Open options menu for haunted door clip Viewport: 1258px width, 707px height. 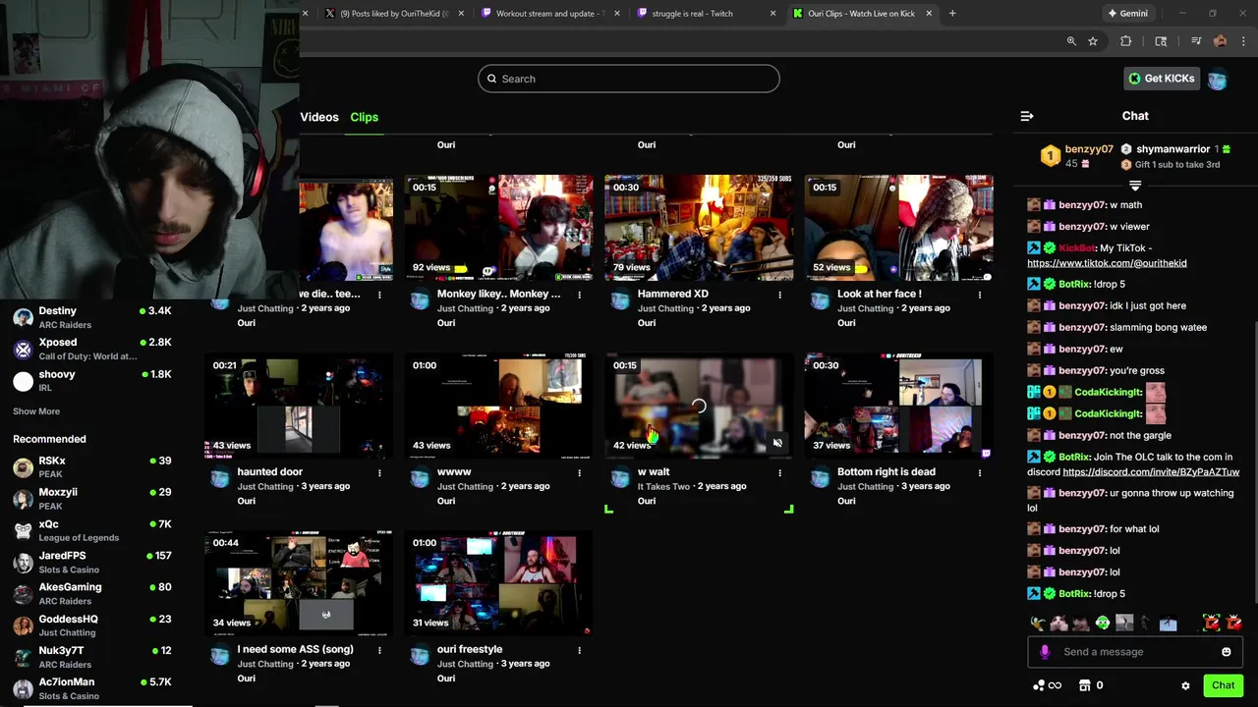(x=379, y=472)
